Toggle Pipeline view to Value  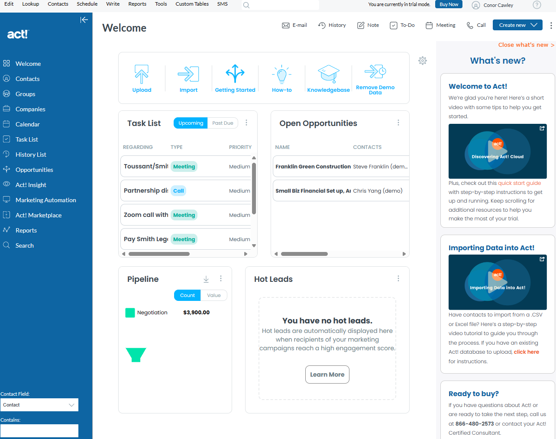tap(214, 295)
